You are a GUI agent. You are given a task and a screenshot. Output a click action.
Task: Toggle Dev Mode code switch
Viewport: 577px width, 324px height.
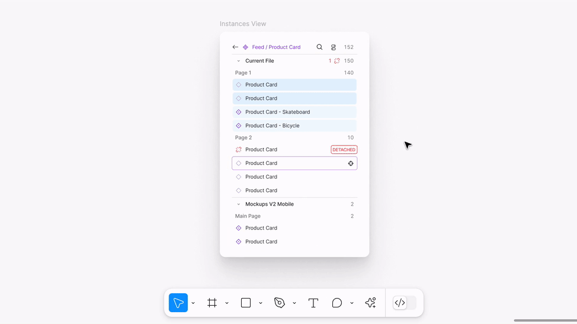[x=405, y=303]
